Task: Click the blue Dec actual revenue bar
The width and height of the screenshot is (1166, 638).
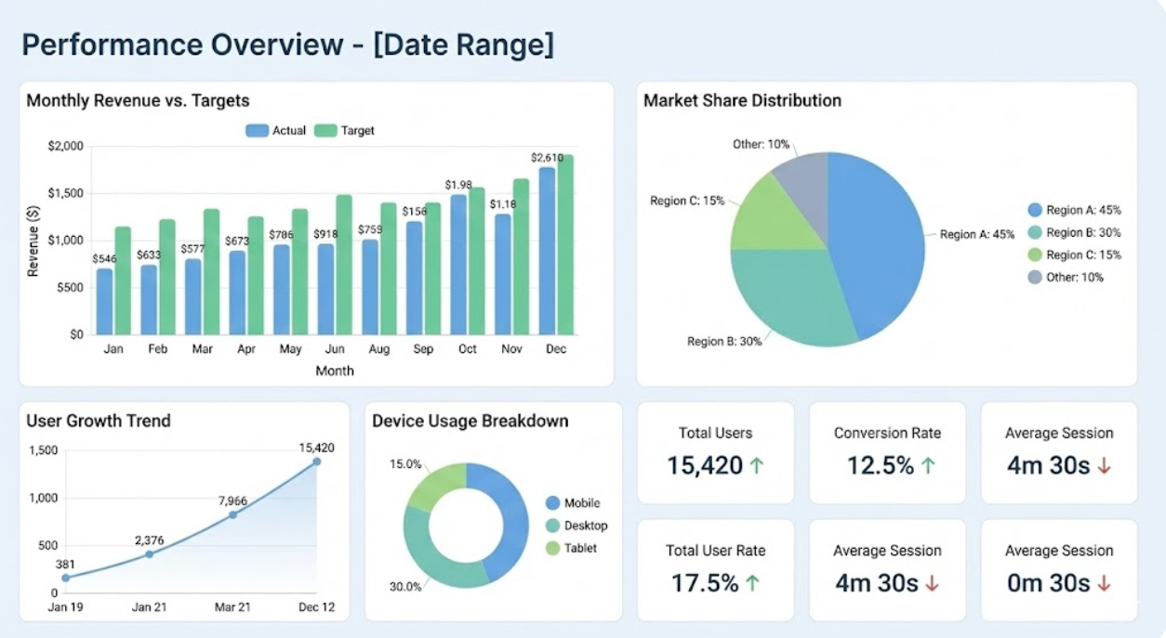Action: (x=547, y=251)
